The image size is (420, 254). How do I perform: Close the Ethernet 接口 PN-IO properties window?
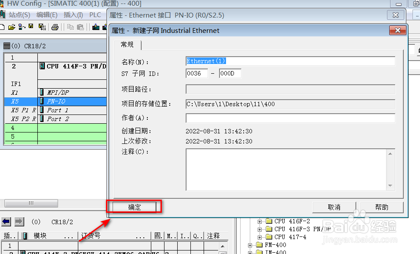click(395, 15)
